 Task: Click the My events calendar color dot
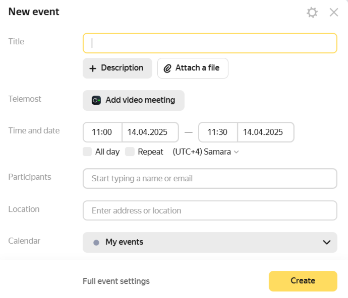[x=96, y=242]
